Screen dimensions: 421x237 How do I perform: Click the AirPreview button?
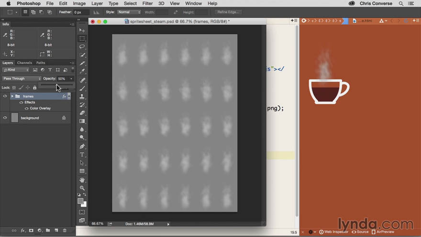pos(383,232)
